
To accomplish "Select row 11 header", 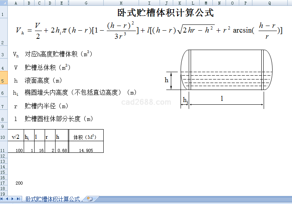I will click(3, 150).
